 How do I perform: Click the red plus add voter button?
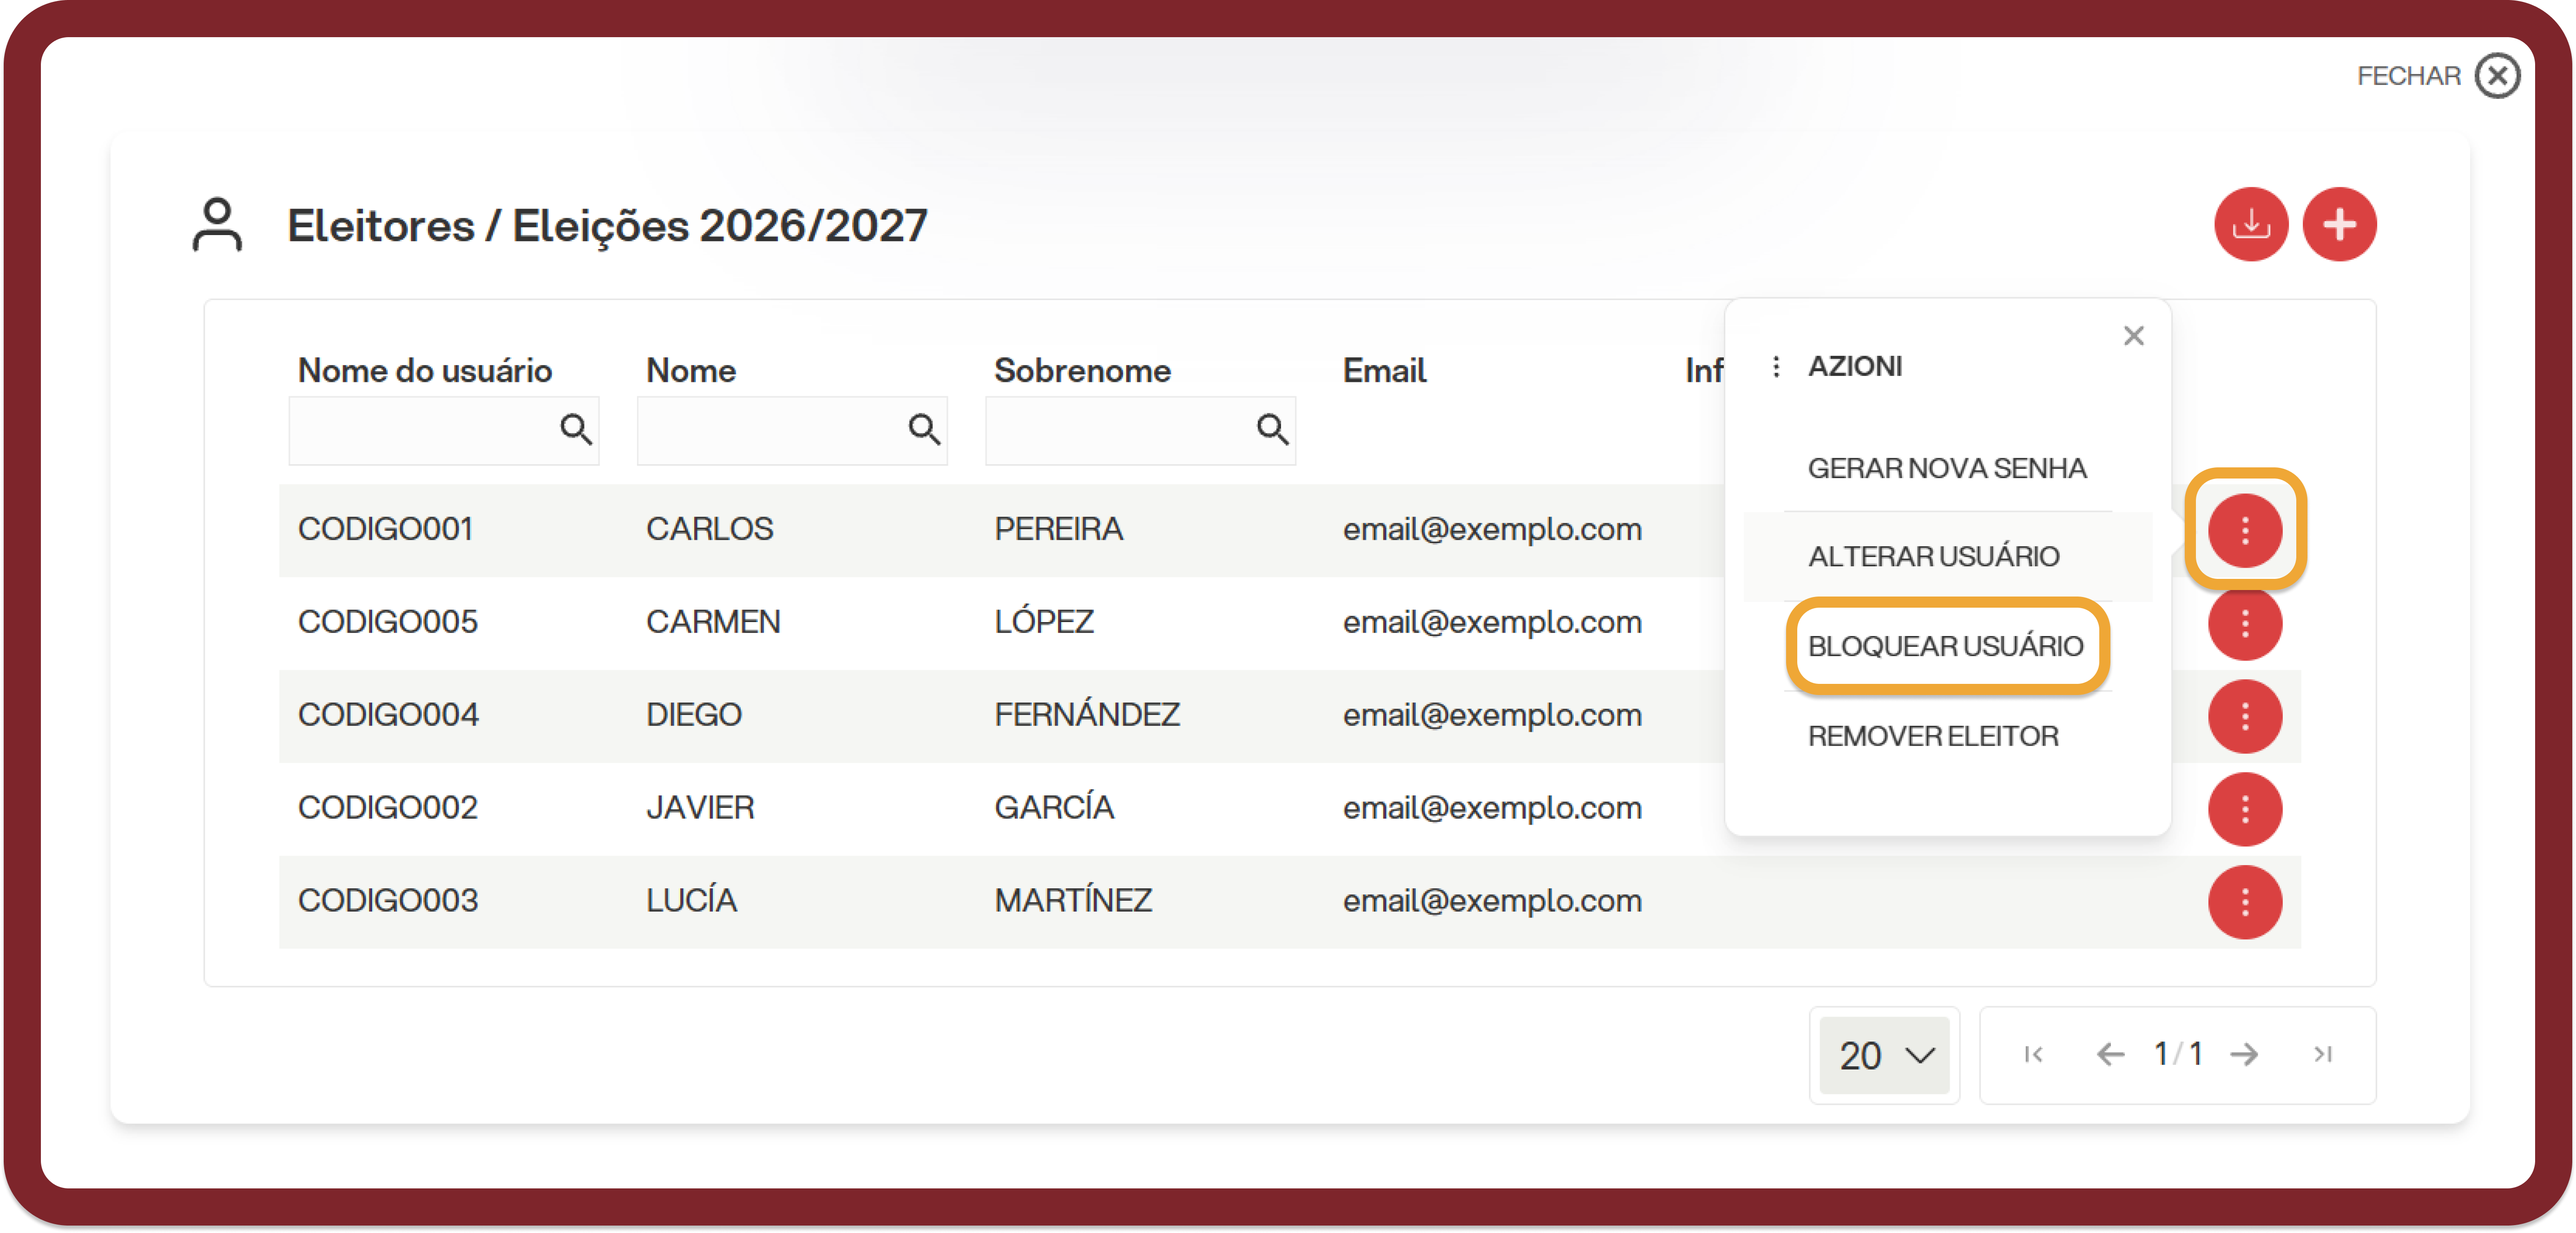(x=2339, y=224)
